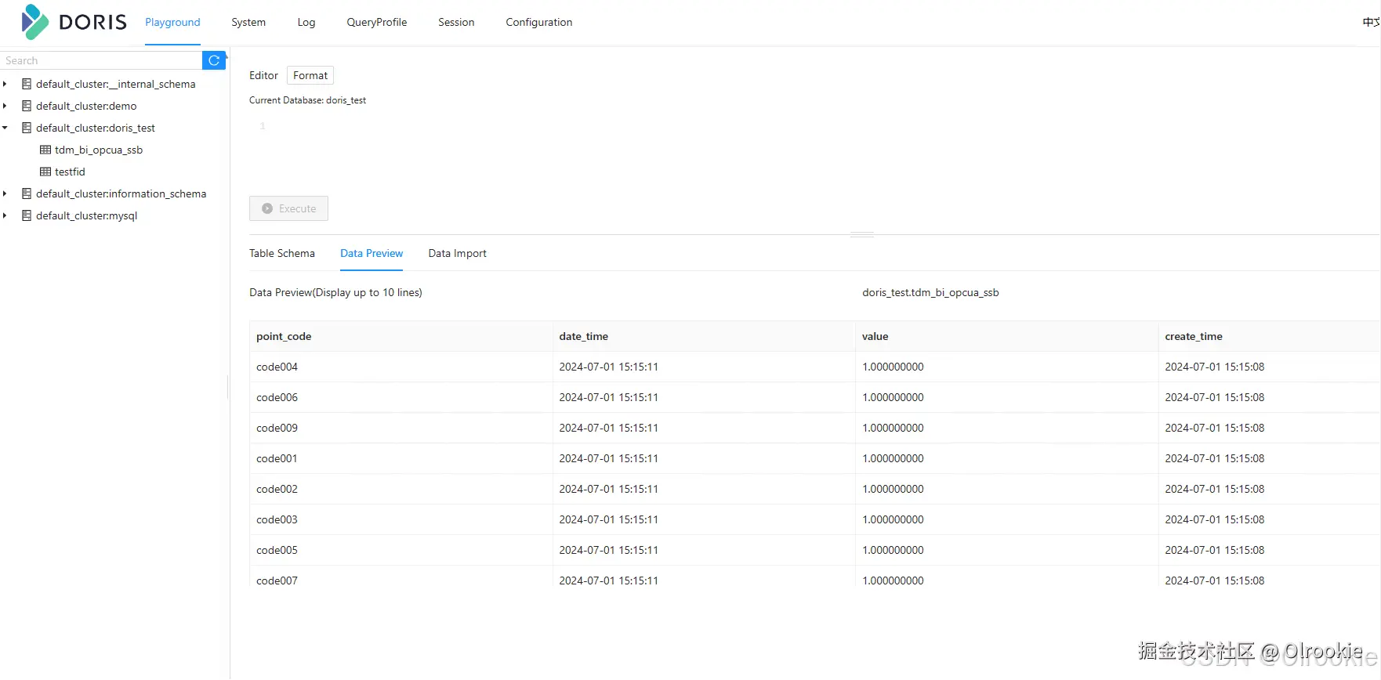Click the value column header
Screen dimensions: 1381x680
pyautogui.click(x=1007, y=336)
